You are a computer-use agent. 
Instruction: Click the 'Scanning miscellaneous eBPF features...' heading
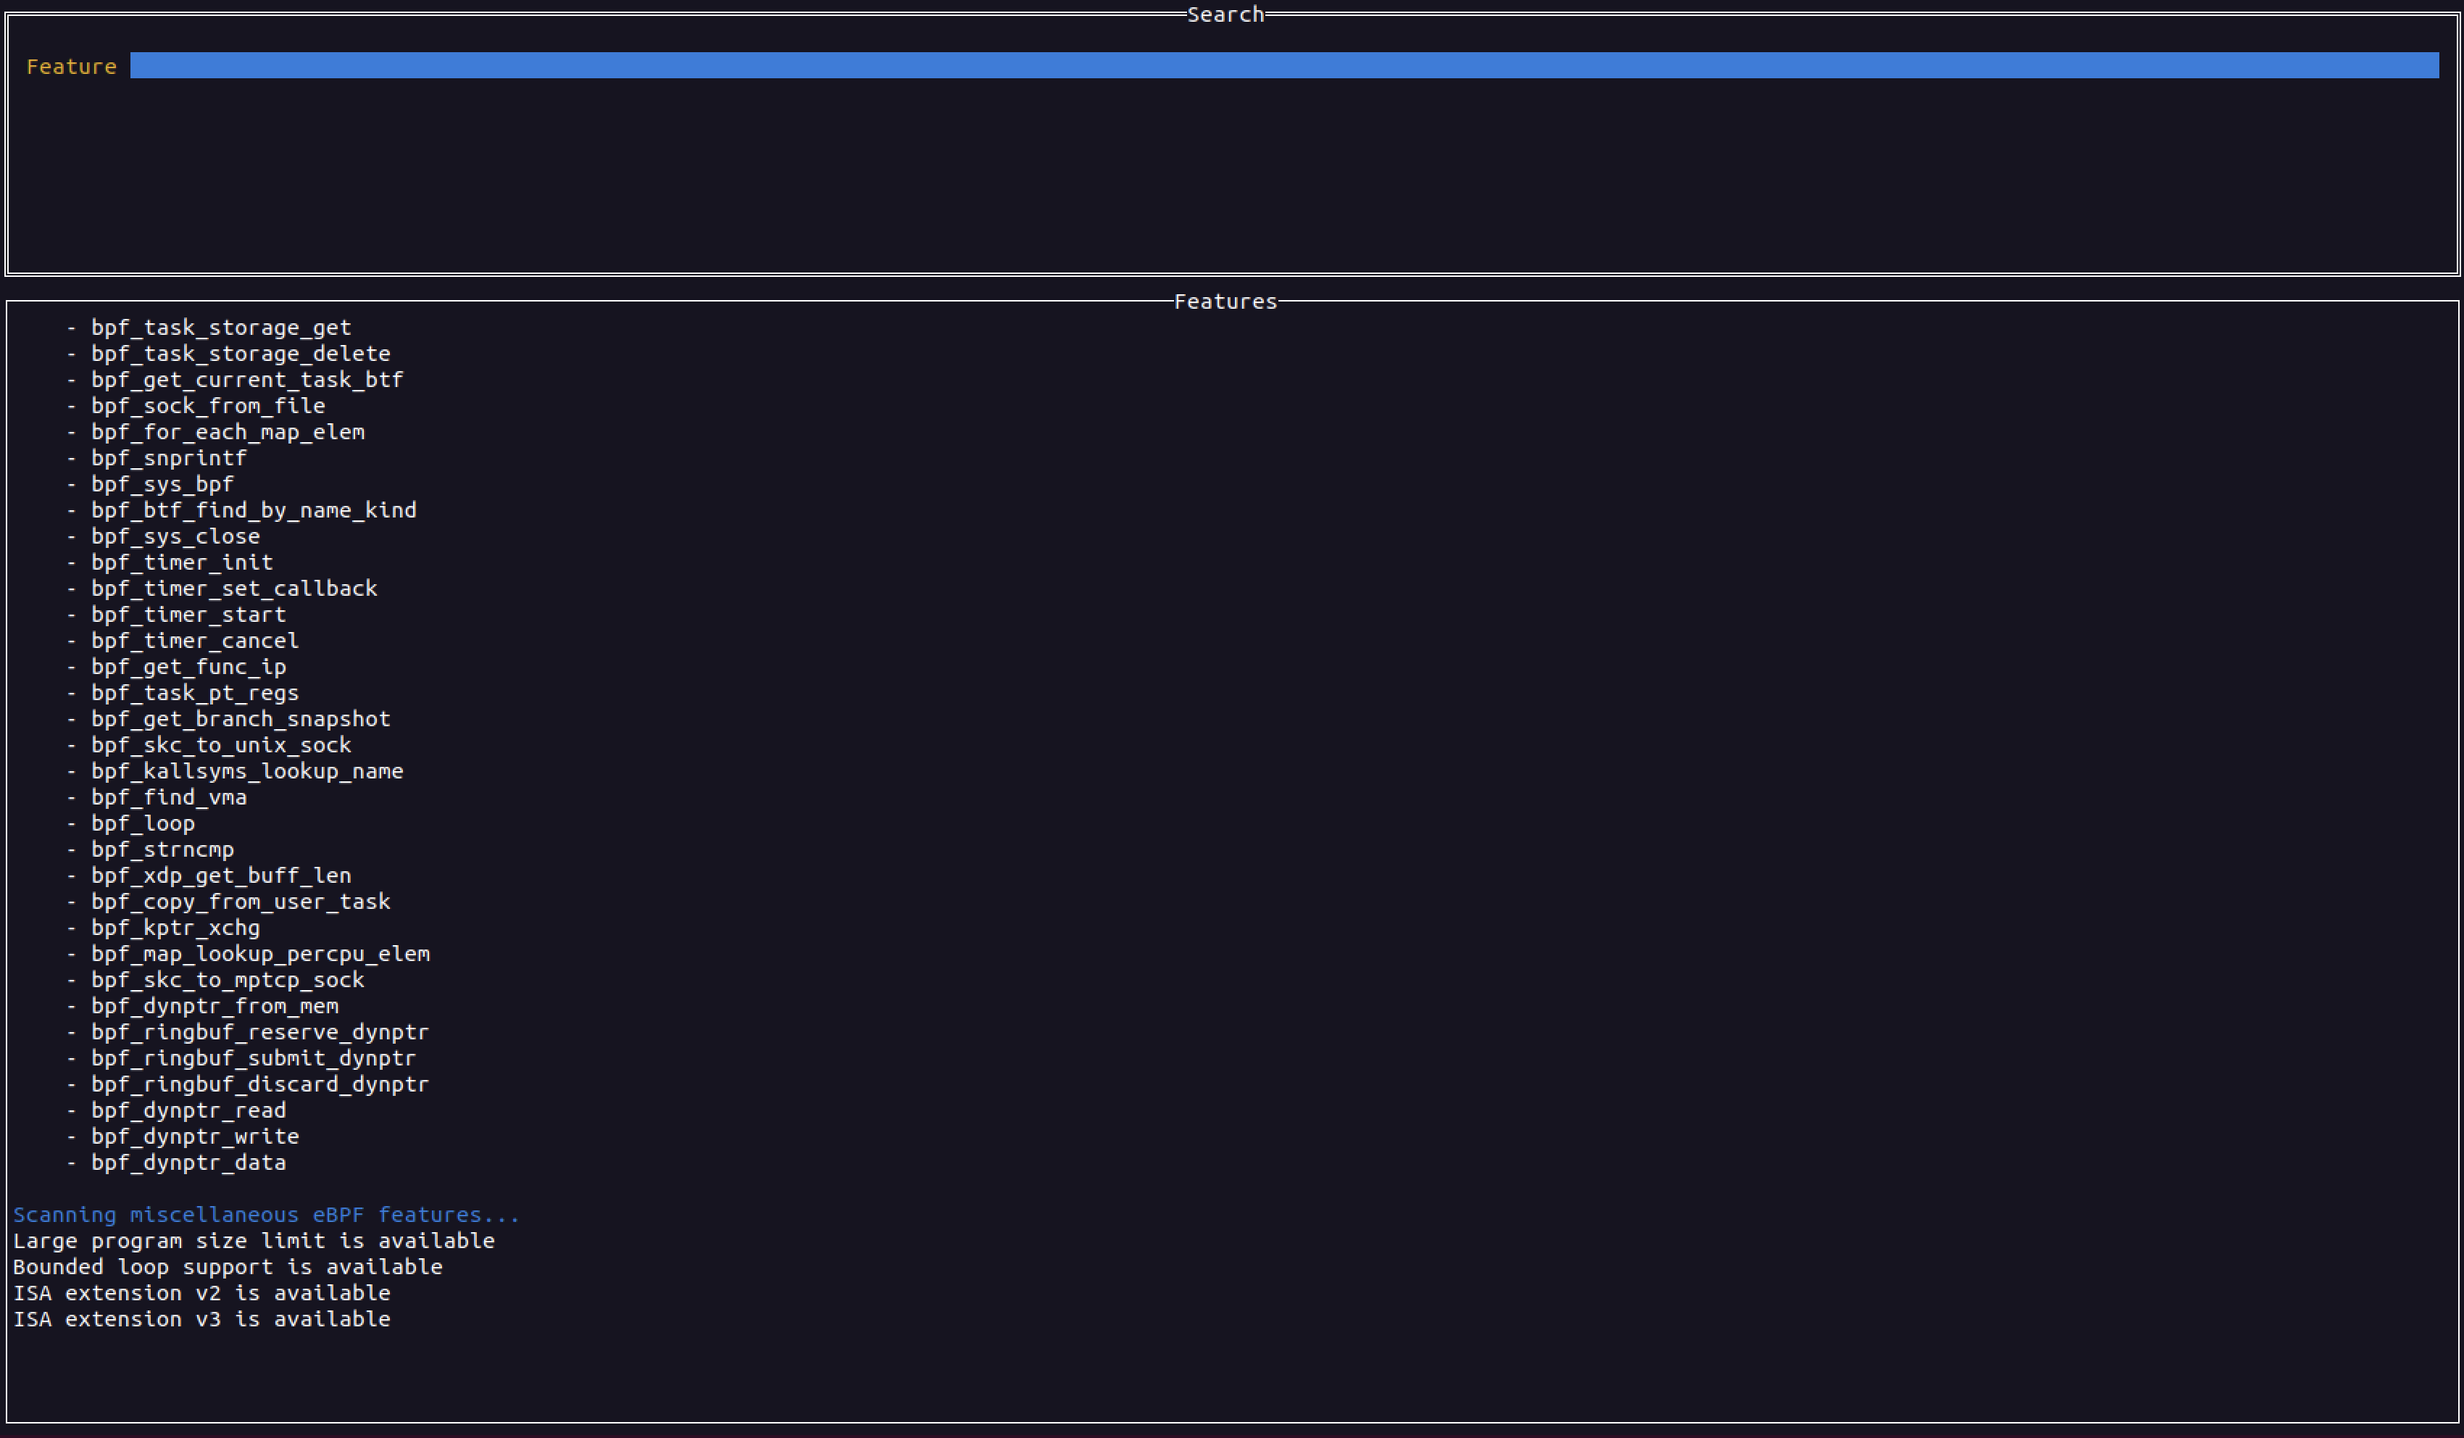click(x=267, y=1214)
